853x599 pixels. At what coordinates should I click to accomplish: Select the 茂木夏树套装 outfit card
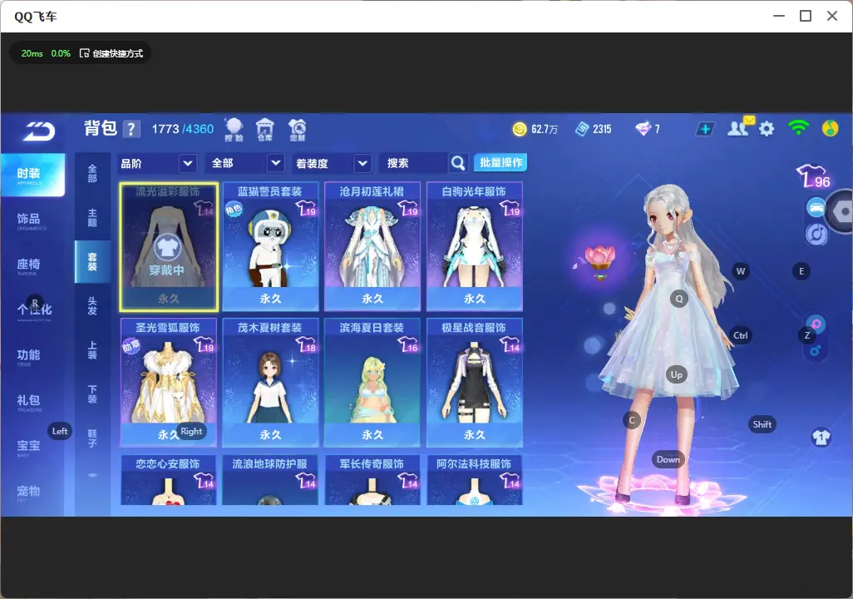pyautogui.click(x=270, y=383)
